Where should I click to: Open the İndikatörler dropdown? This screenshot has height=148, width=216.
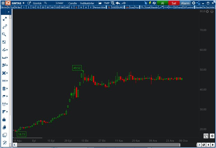click(x=87, y=3)
